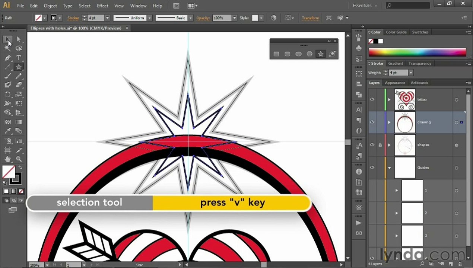
Task: Select the Blob Brush tool
Action: click(x=7, y=85)
